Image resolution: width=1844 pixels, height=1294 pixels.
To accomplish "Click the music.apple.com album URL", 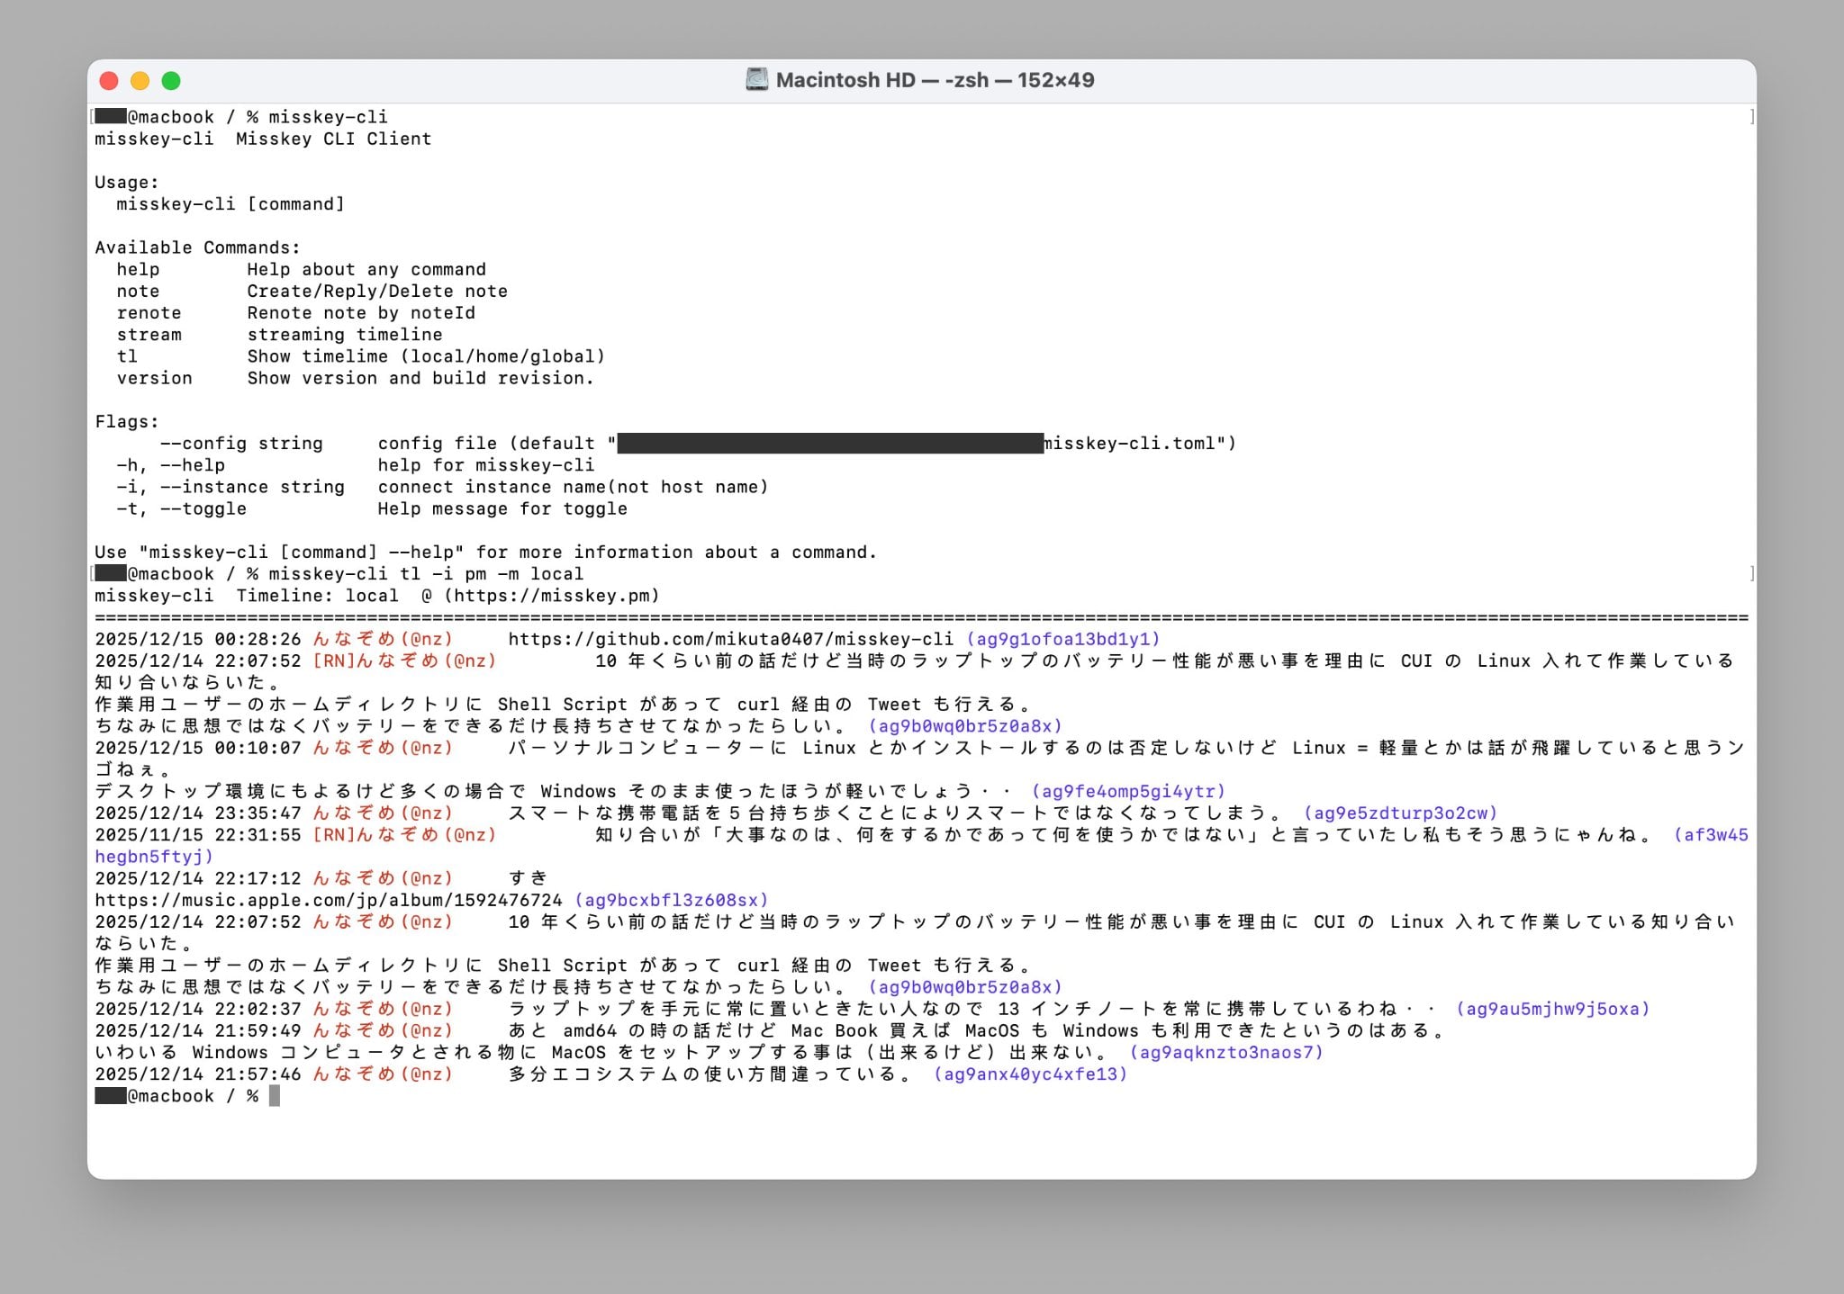I will [328, 900].
